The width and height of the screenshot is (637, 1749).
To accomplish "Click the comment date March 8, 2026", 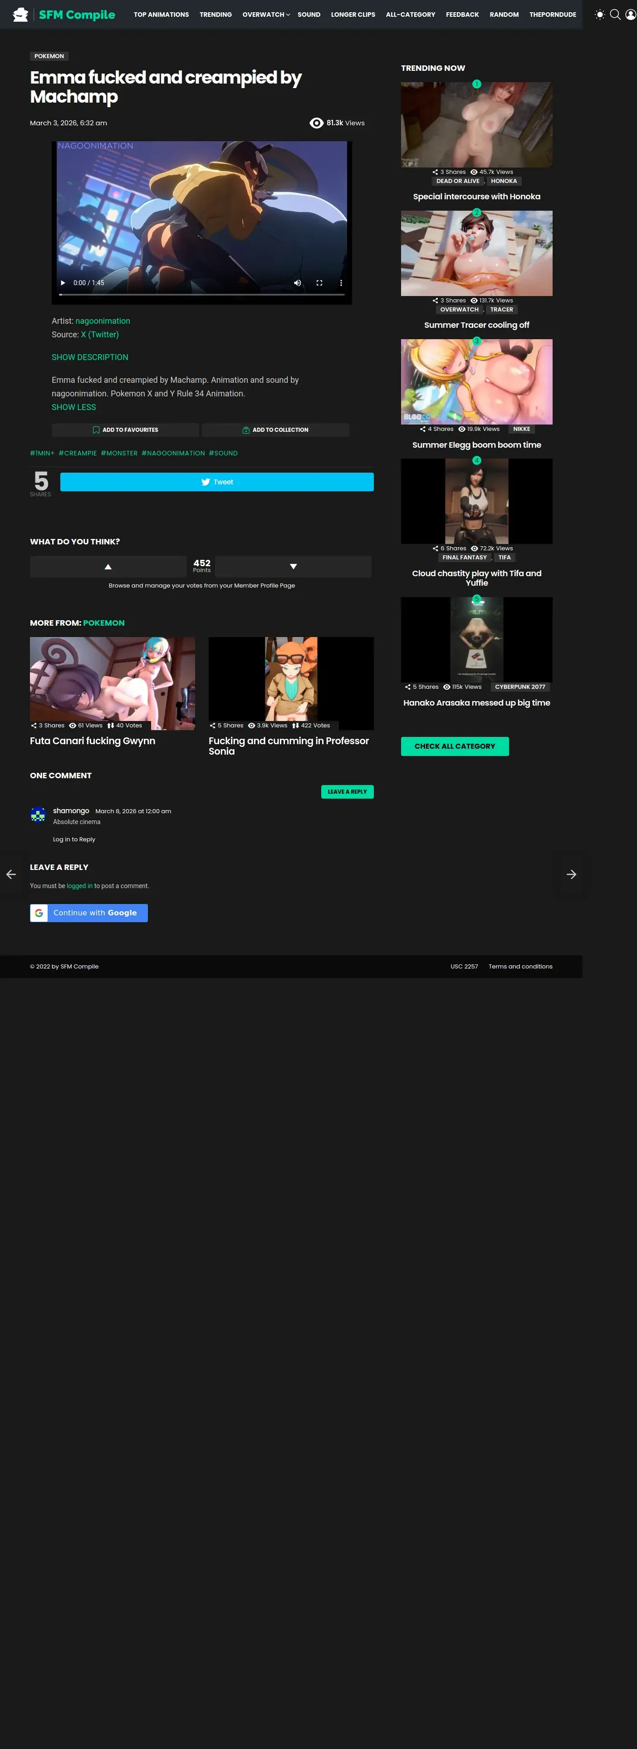I will tap(133, 811).
